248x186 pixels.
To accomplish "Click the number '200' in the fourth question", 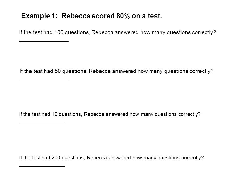I will coord(56,158).
